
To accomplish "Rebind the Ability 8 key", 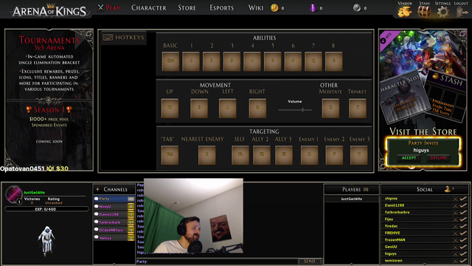I will coord(333,61).
